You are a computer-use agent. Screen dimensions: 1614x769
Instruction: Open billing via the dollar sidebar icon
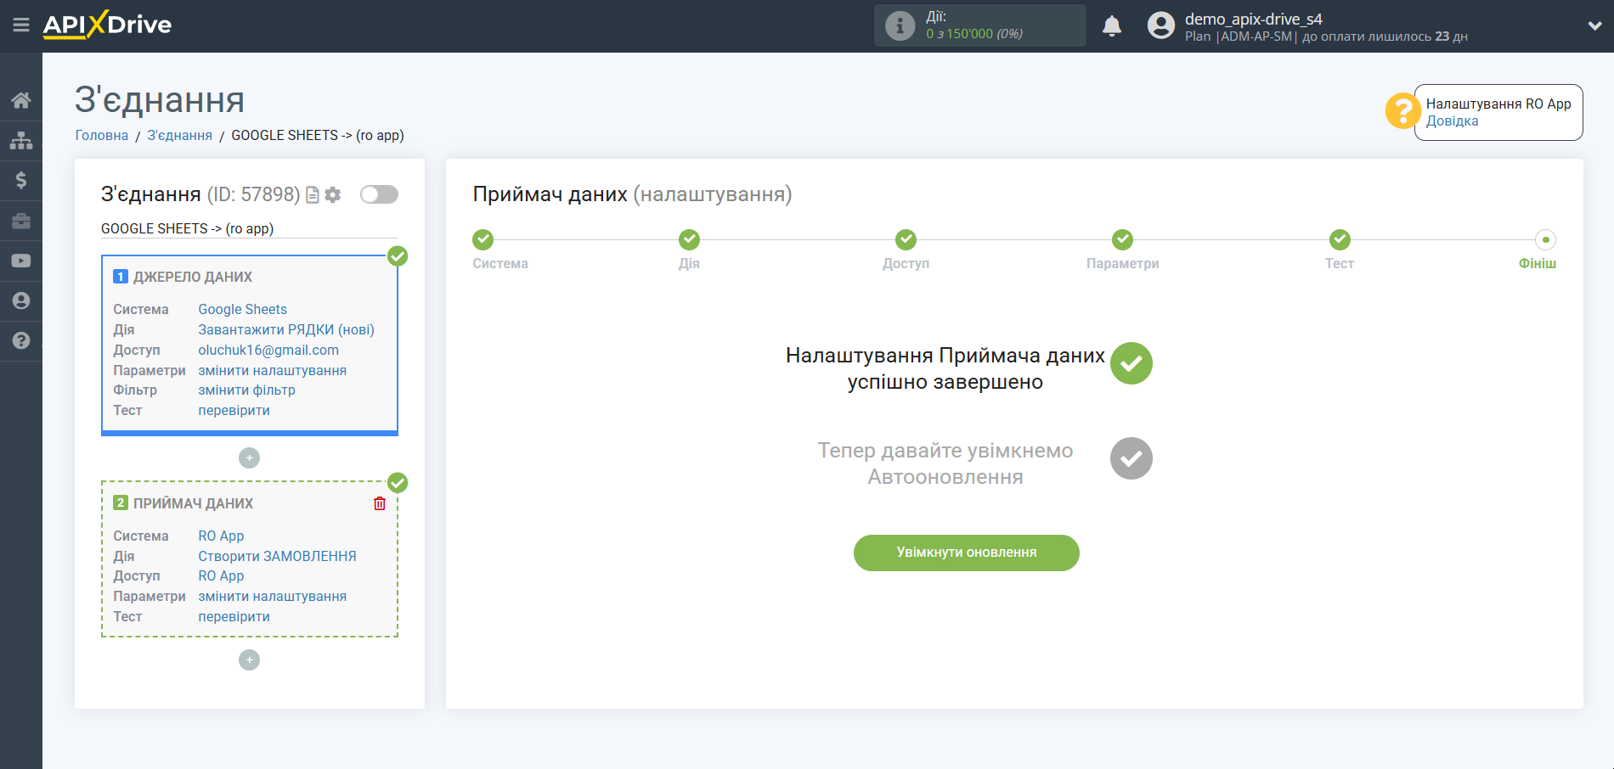20,180
